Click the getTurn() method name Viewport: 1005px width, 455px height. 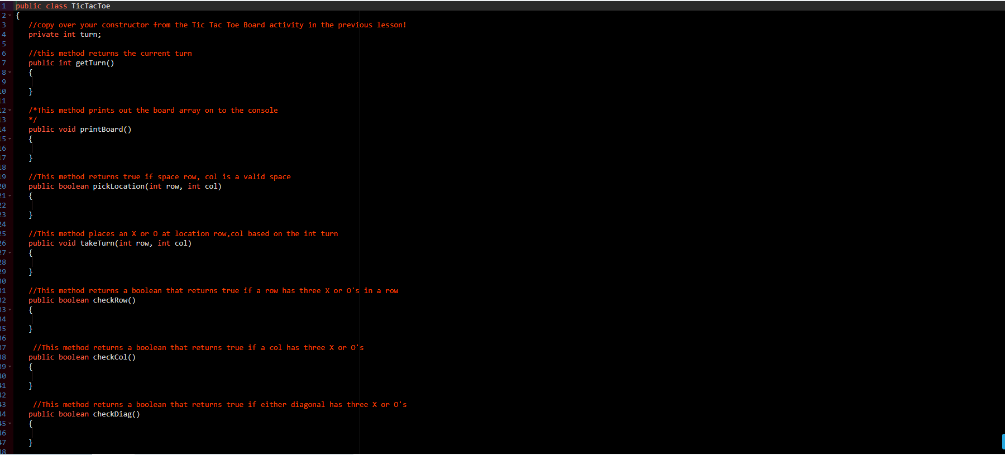95,63
